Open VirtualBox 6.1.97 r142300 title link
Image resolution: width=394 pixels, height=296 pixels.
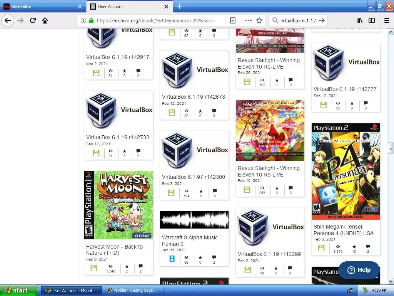[x=194, y=177]
